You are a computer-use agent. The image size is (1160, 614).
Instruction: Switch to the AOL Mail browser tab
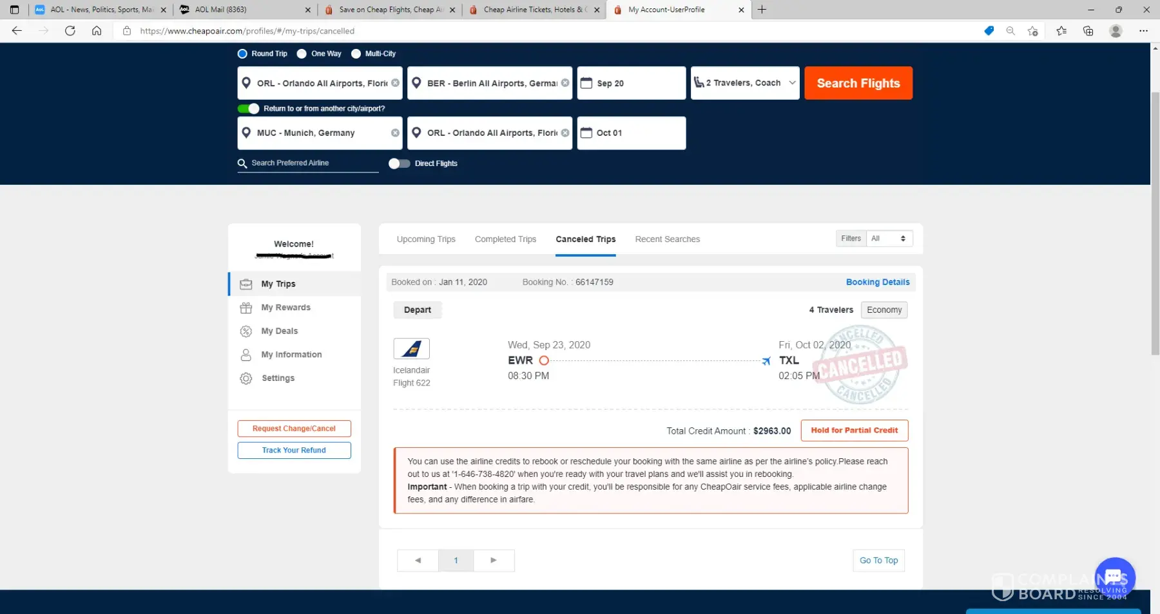pos(244,10)
